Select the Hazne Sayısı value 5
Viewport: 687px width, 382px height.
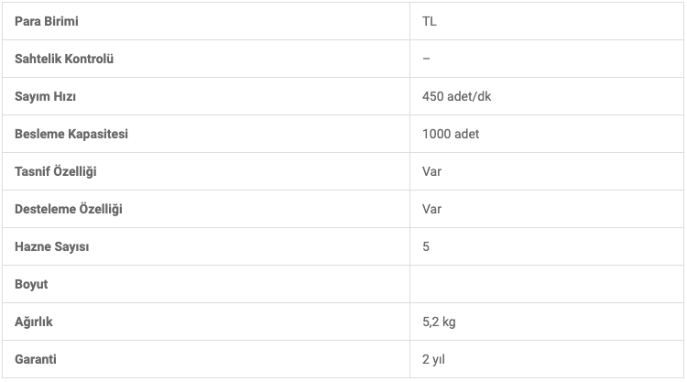[x=426, y=246]
